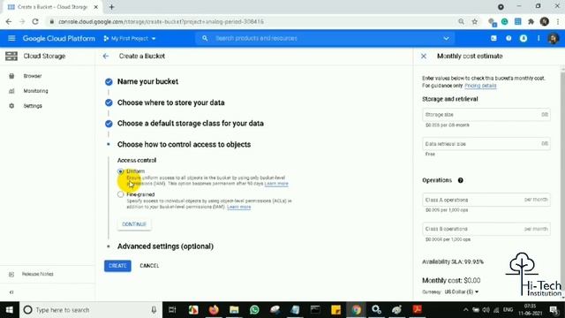
Task: Show hidden system tray icons
Action: (x=465, y=310)
